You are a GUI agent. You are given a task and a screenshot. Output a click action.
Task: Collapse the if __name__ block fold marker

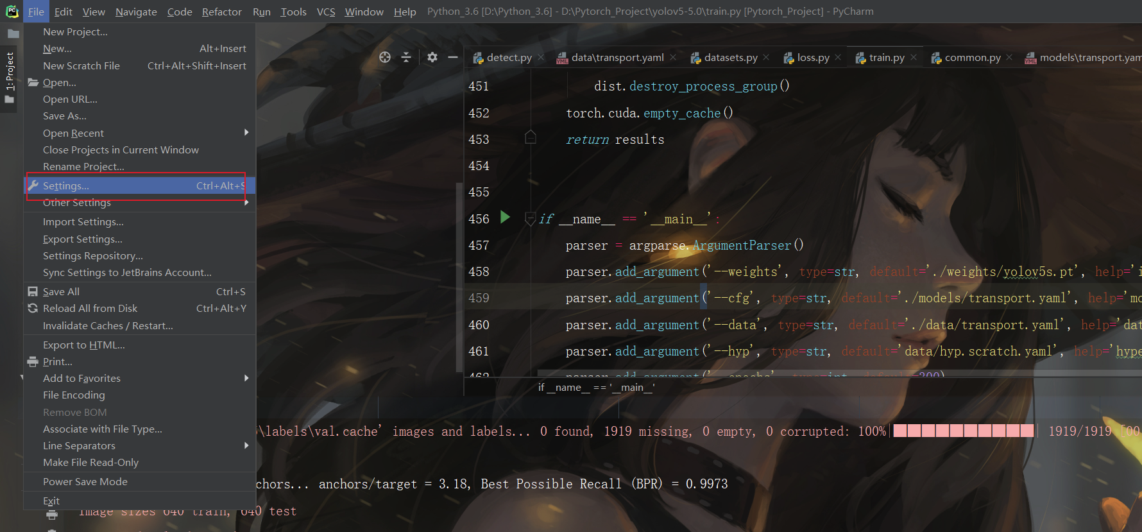[x=531, y=219]
